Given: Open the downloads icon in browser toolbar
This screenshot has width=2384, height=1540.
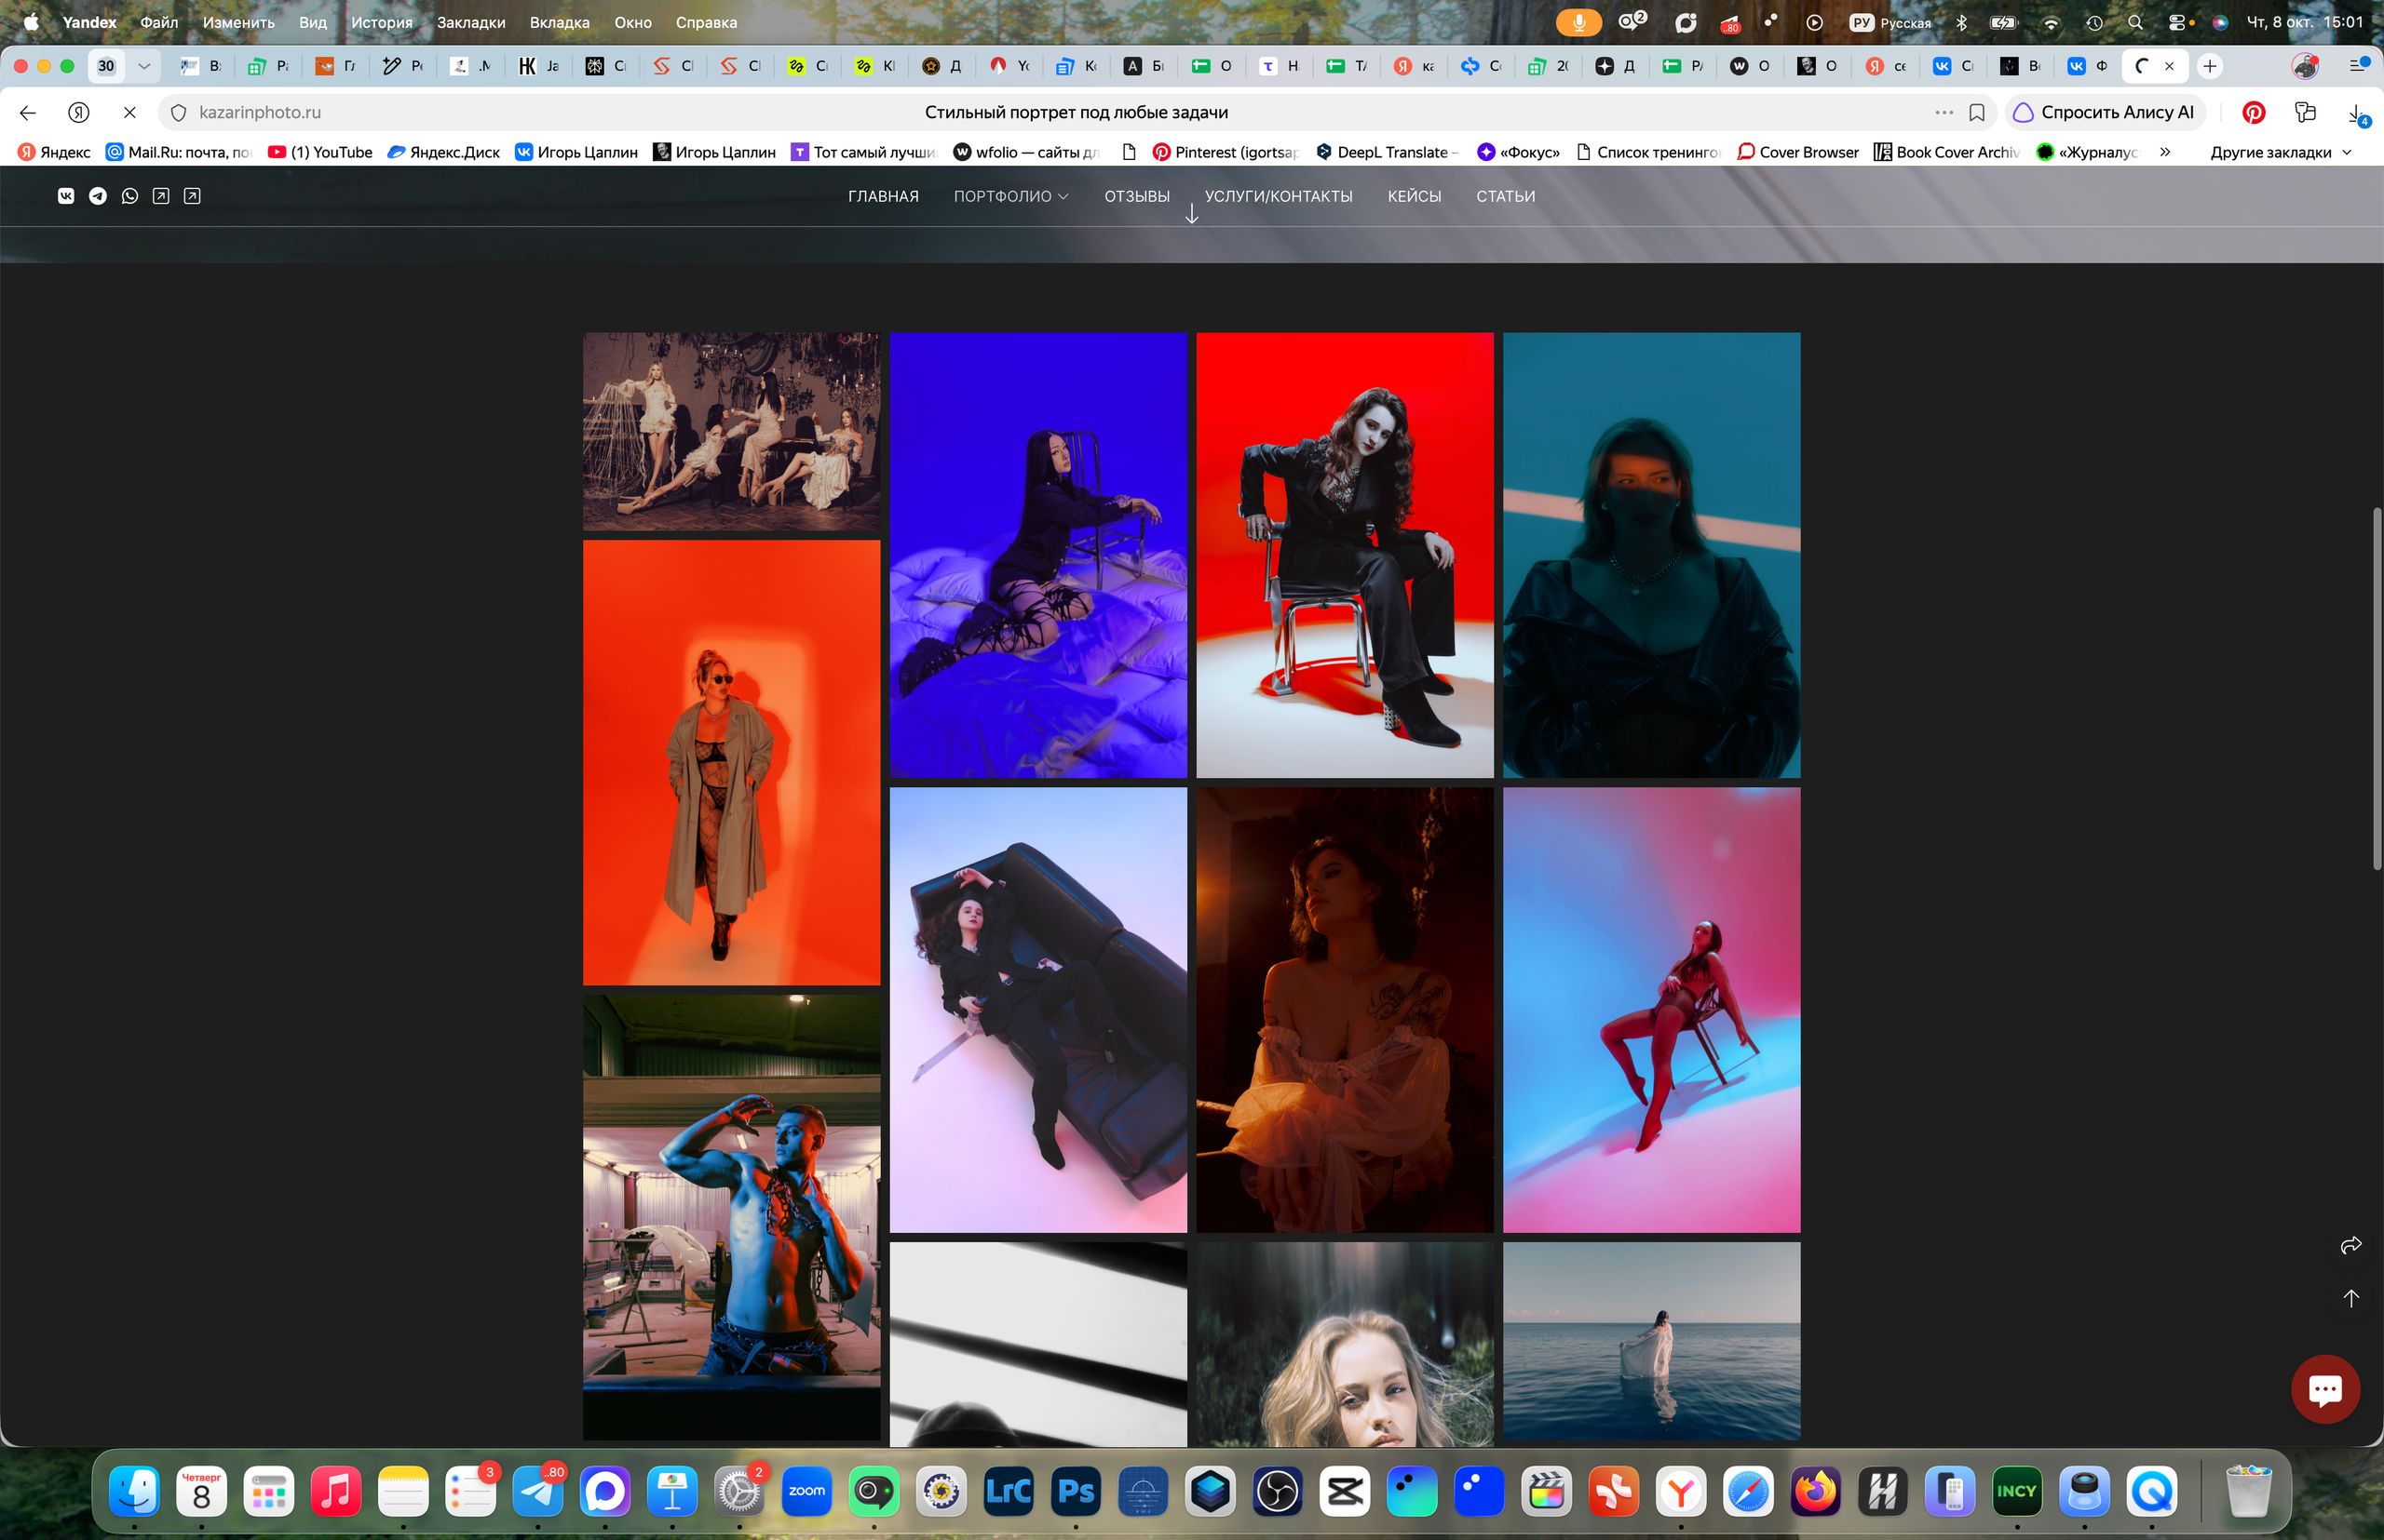Looking at the screenshot, I should [x=2358, y=114].
